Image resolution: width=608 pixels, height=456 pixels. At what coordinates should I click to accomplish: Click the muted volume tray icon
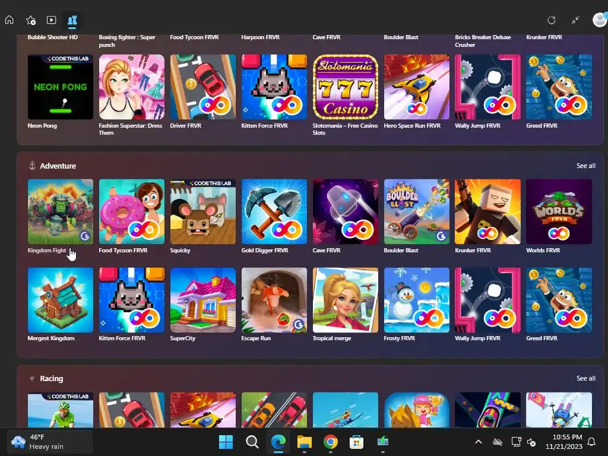tap(531, 442)
